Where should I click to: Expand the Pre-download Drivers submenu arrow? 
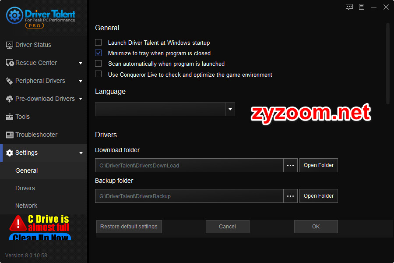[81, 99]
